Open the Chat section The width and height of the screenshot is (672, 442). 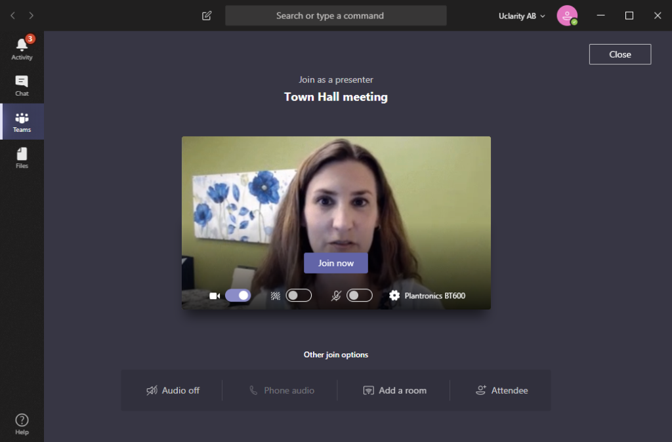point(22,85)
